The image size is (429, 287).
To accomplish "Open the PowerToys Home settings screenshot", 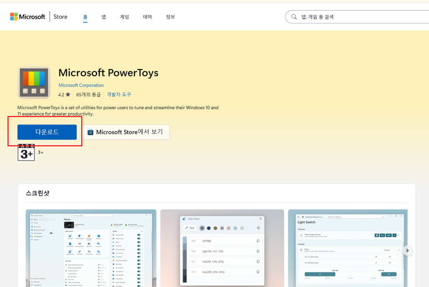I will (91, 248).
